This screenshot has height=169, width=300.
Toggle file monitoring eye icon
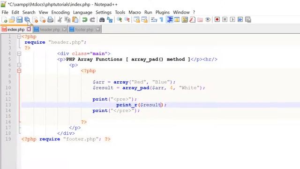click(x=208, y=20)
